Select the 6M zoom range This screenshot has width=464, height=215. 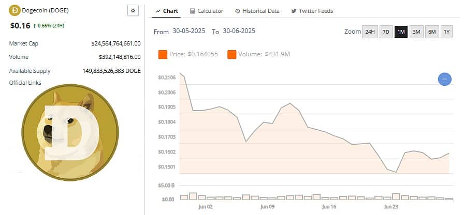(x=432, y=32)
